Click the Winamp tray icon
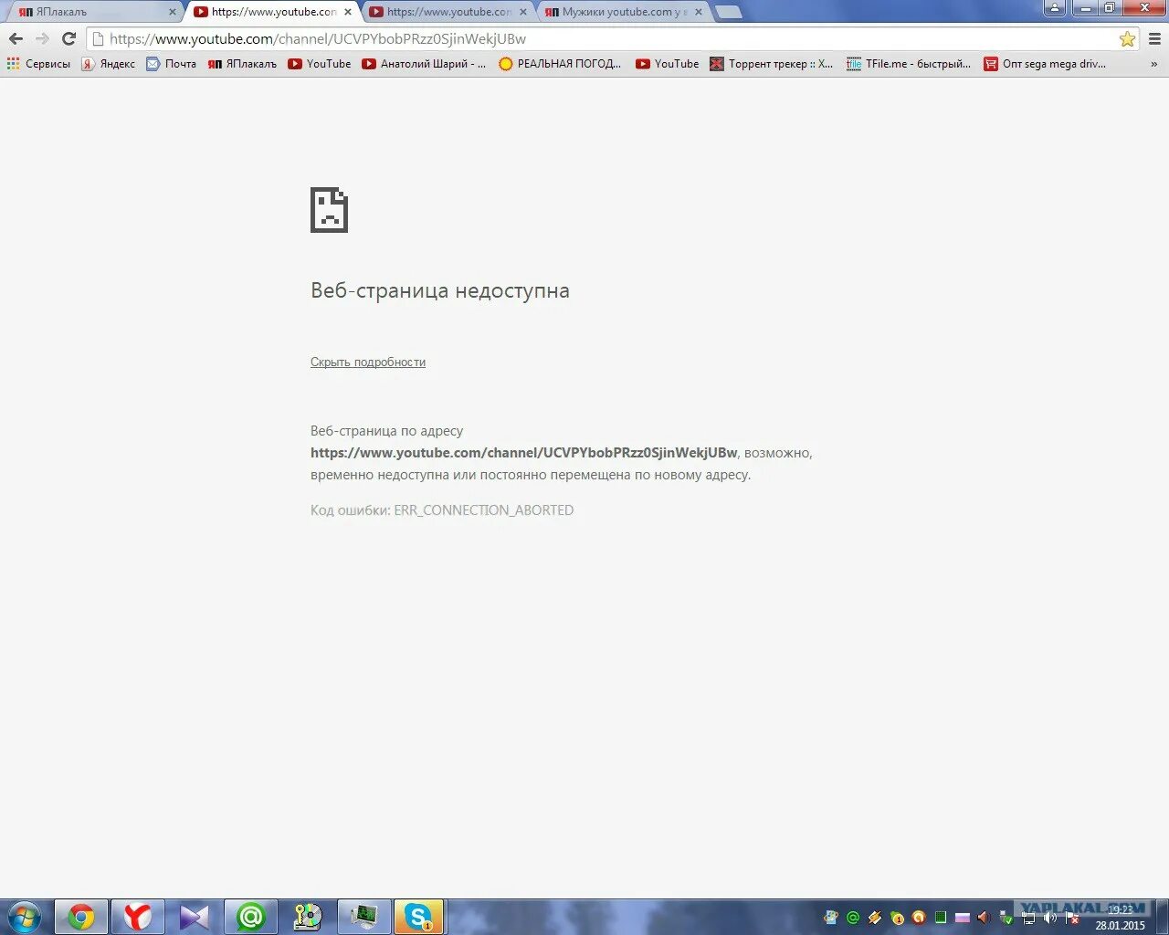 [x=875, y=918]
